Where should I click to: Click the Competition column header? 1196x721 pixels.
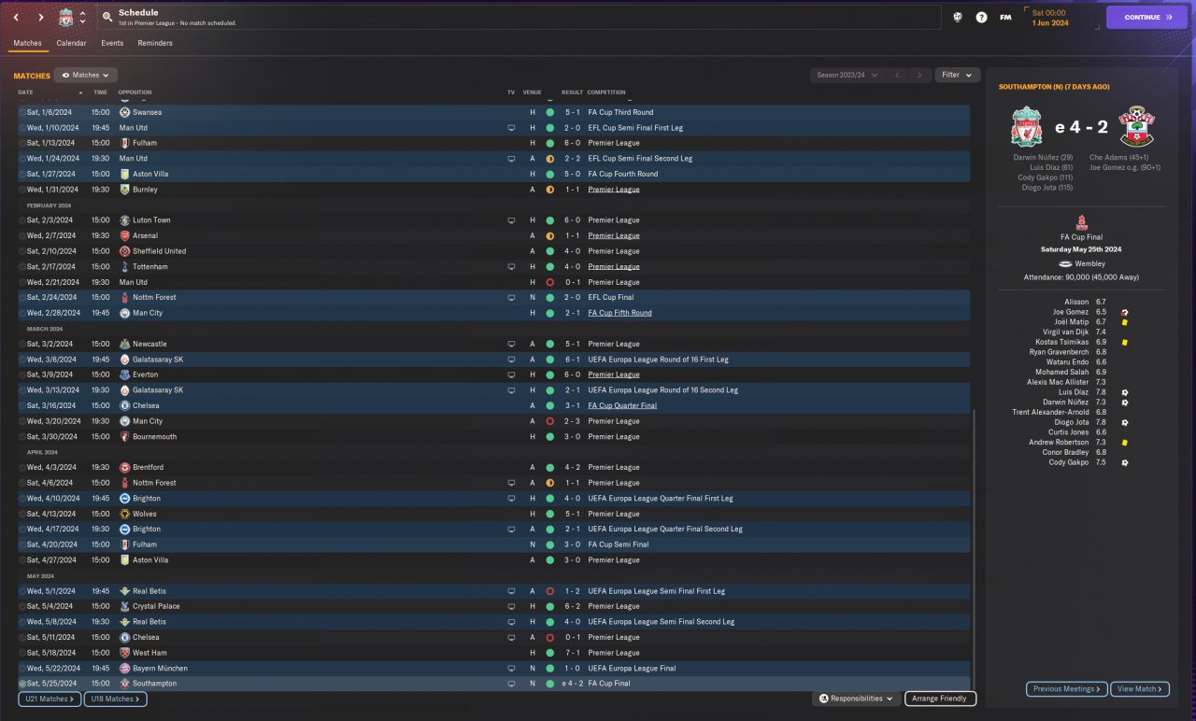click(606, 92)
